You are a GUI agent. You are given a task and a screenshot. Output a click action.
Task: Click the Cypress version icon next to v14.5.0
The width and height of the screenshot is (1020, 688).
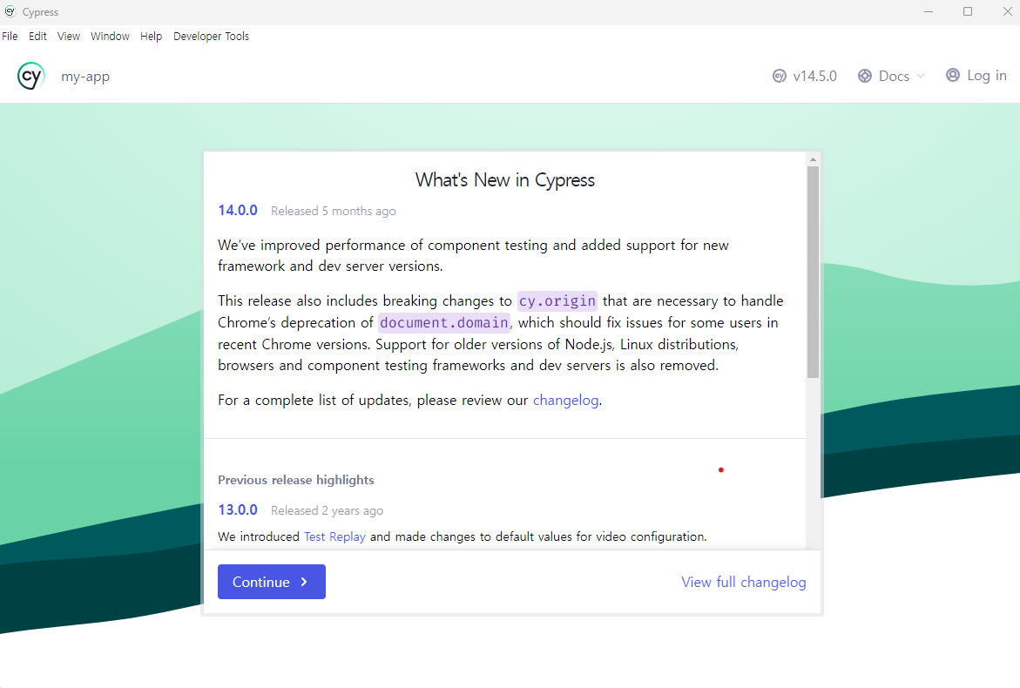[780, 76]
